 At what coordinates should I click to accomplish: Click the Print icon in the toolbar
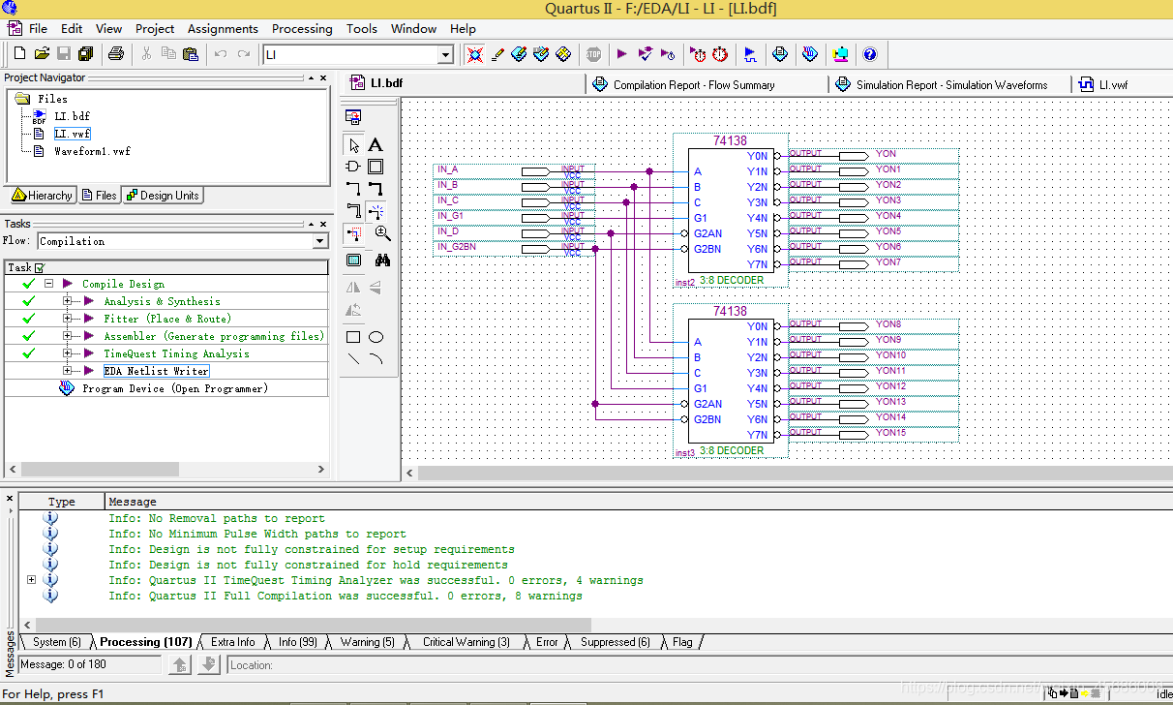116,54
